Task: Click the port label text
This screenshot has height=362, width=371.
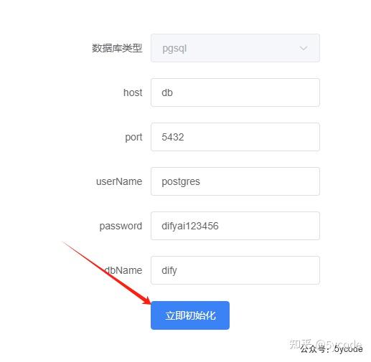Action: [x=133, y=138]
